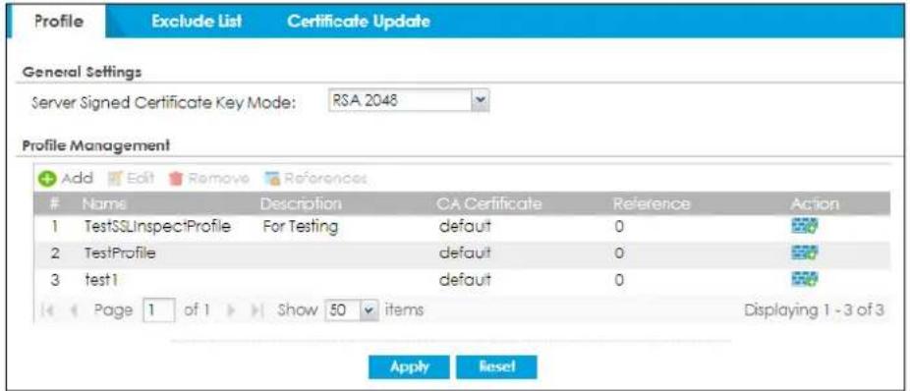Click default CA certificate in TestSSLInspectProfile row

[x=465, y=227]
